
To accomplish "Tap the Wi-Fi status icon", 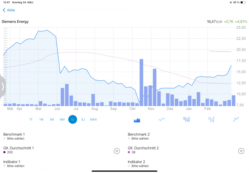I will click(x=231, y=2).
